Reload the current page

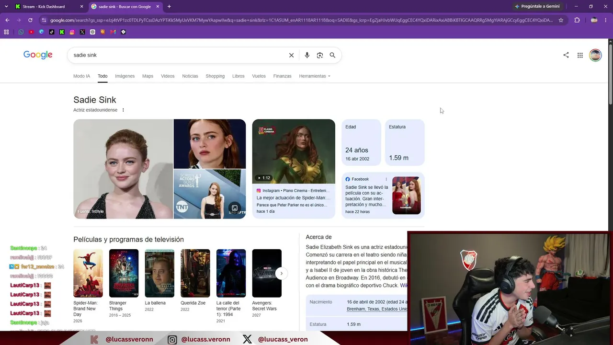point(30,20)
